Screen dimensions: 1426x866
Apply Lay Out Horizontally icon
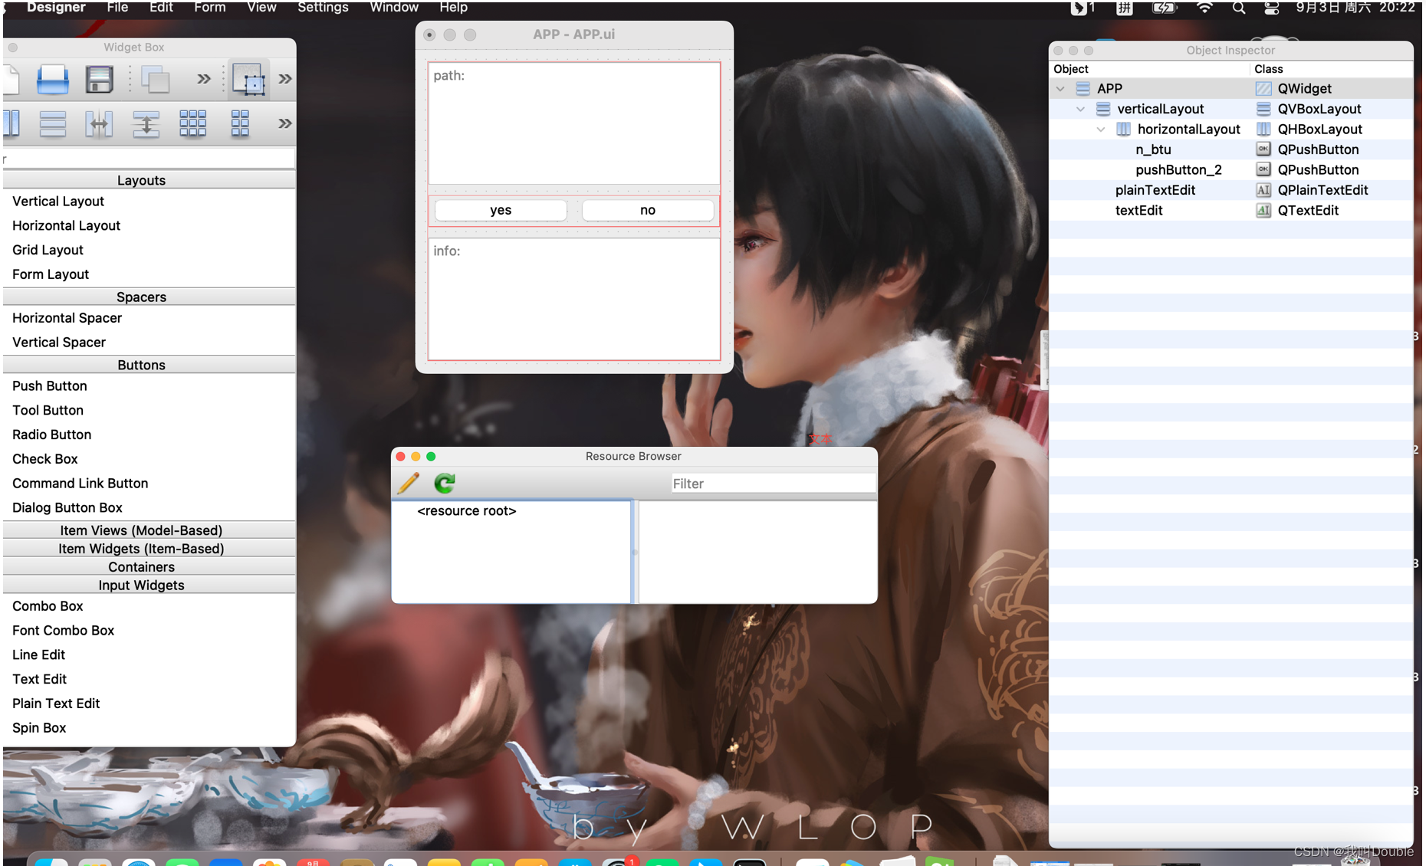point(11,123)
